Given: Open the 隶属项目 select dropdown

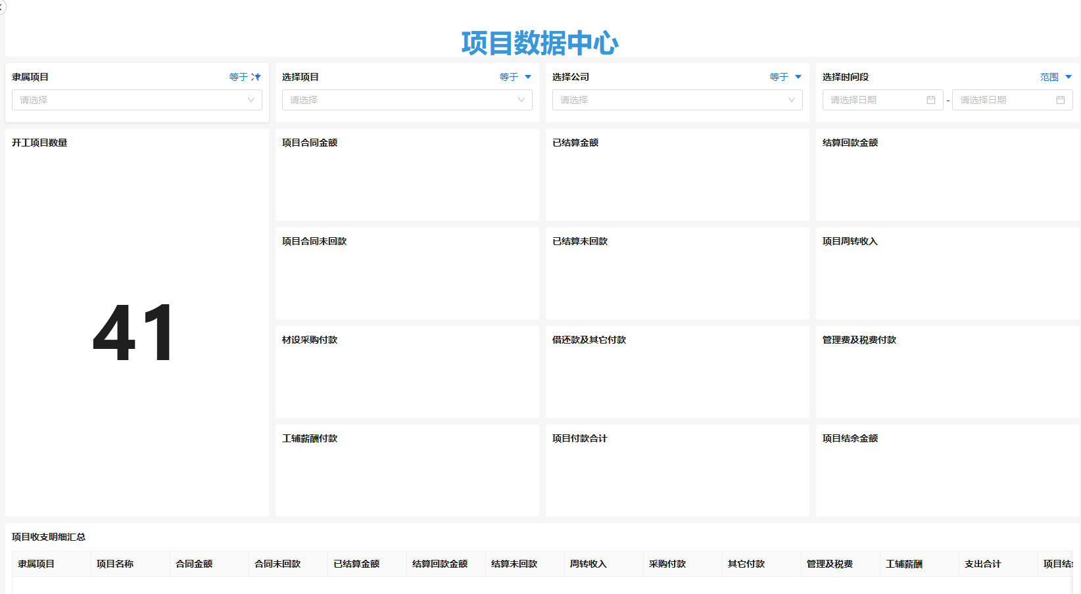Looking at the screenshot, I should (137, 100).
